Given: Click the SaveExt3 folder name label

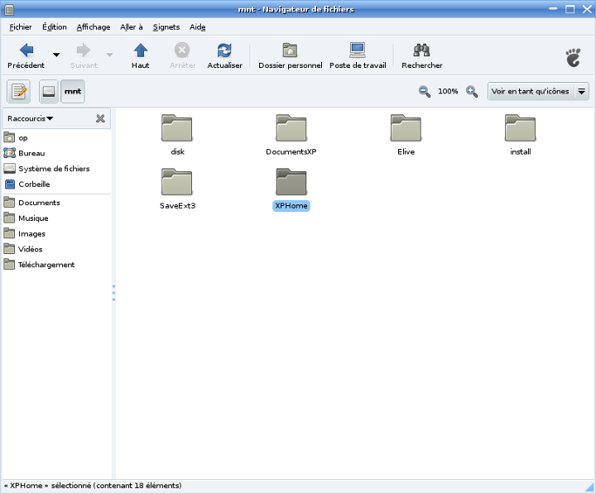Looking at the screenshot, I should click(177, 205).
